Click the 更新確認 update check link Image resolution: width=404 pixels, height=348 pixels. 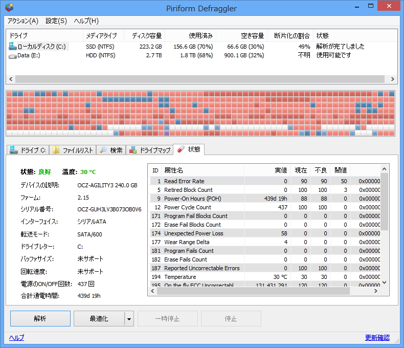click(377, 338)
